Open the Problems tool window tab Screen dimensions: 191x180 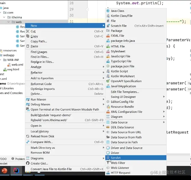pos(18,159)
